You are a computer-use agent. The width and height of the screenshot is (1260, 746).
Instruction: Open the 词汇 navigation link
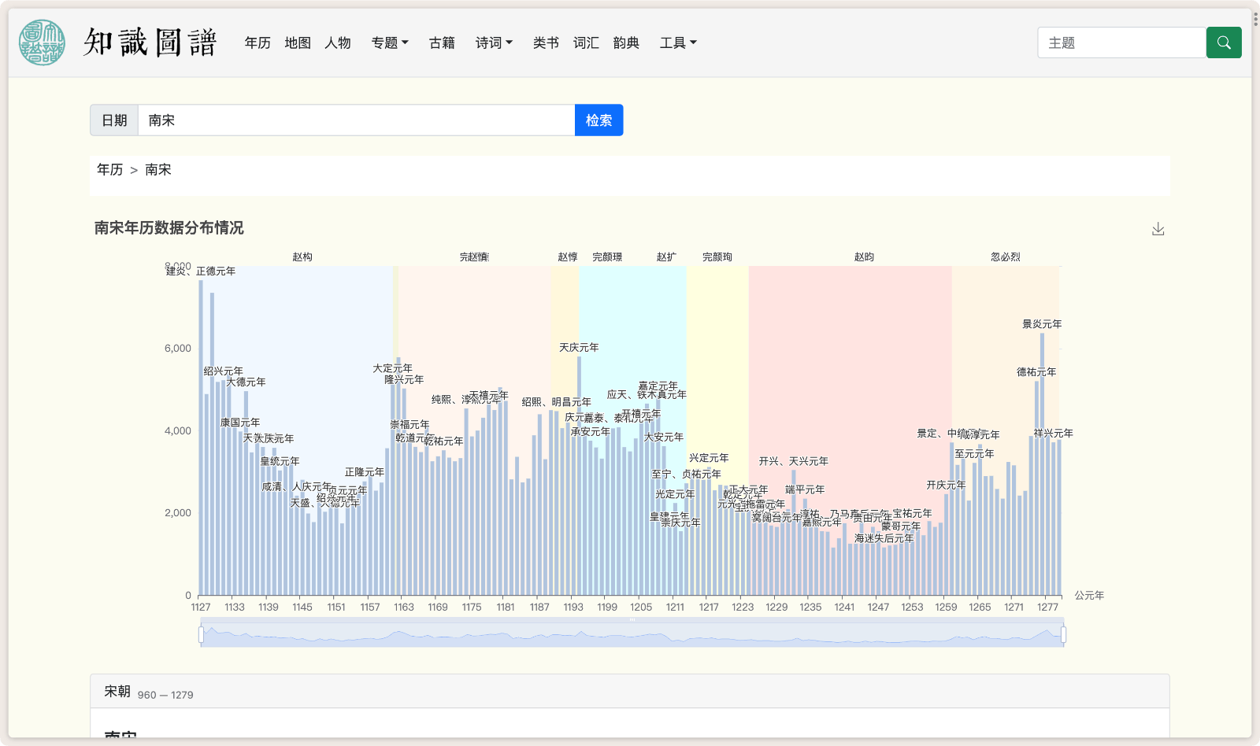pos(586,42)
